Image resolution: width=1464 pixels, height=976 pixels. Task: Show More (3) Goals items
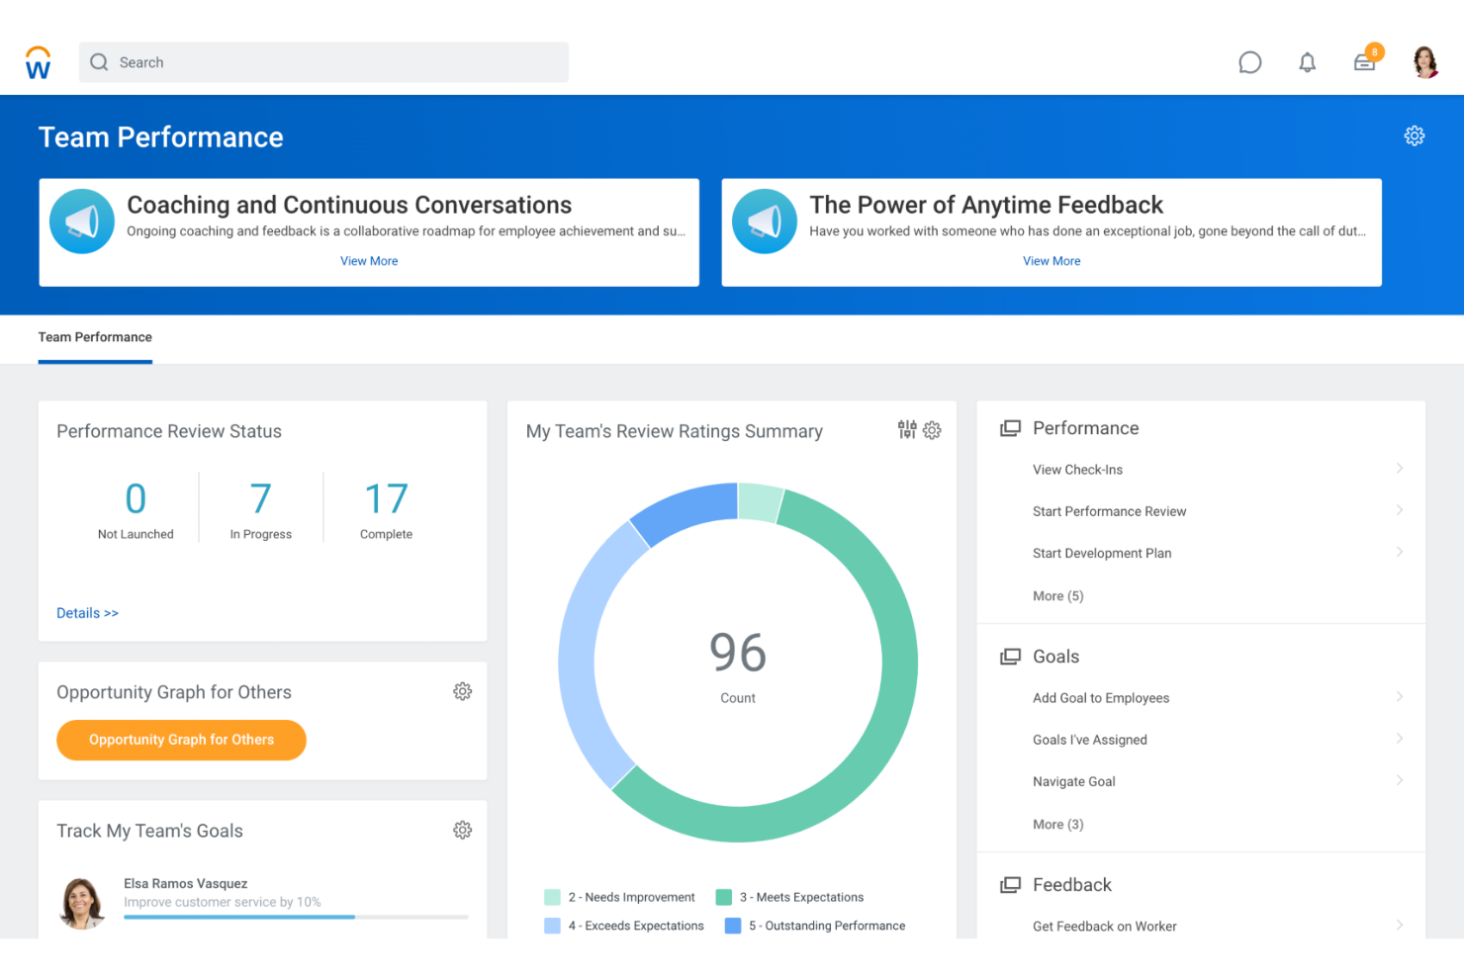tap(1057, 825)
